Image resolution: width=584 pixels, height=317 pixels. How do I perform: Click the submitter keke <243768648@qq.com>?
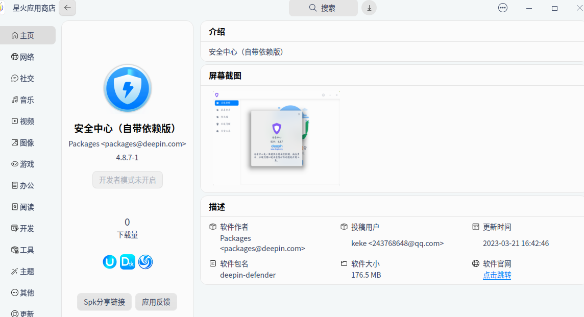pos(397,243)
